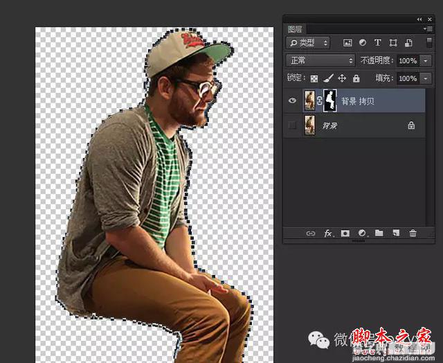The image size is (443, 363).
Task: Create a new group folder
Action: coord(379,233)
